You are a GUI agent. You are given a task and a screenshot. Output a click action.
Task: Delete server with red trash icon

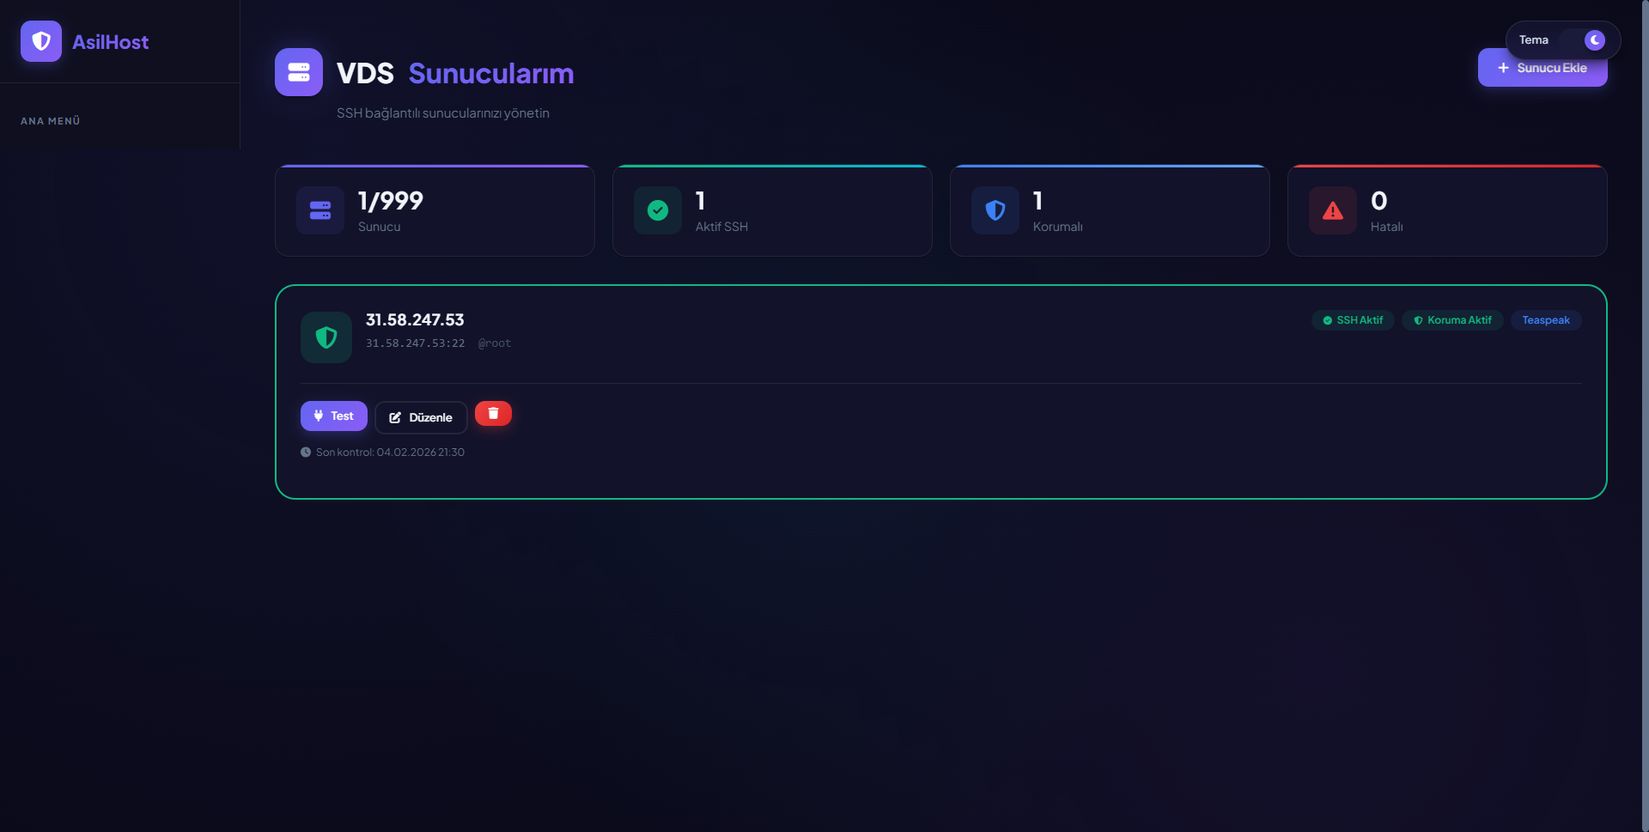coord(493,414)
